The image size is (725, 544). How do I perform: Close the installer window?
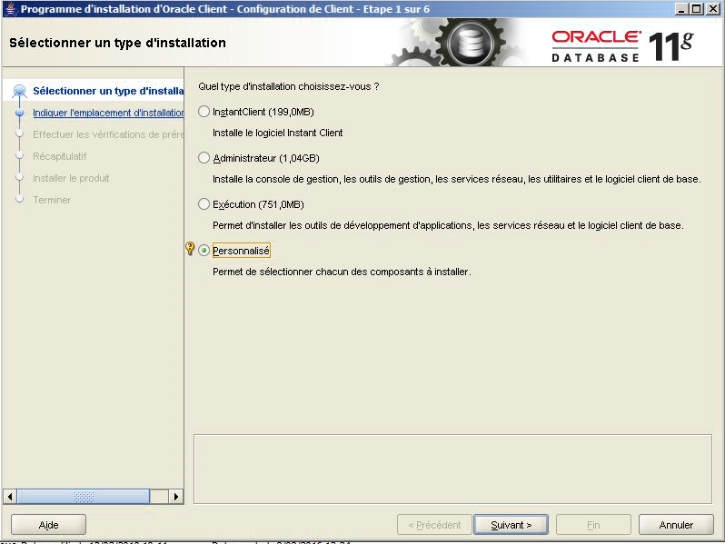[x=712, y=9]
